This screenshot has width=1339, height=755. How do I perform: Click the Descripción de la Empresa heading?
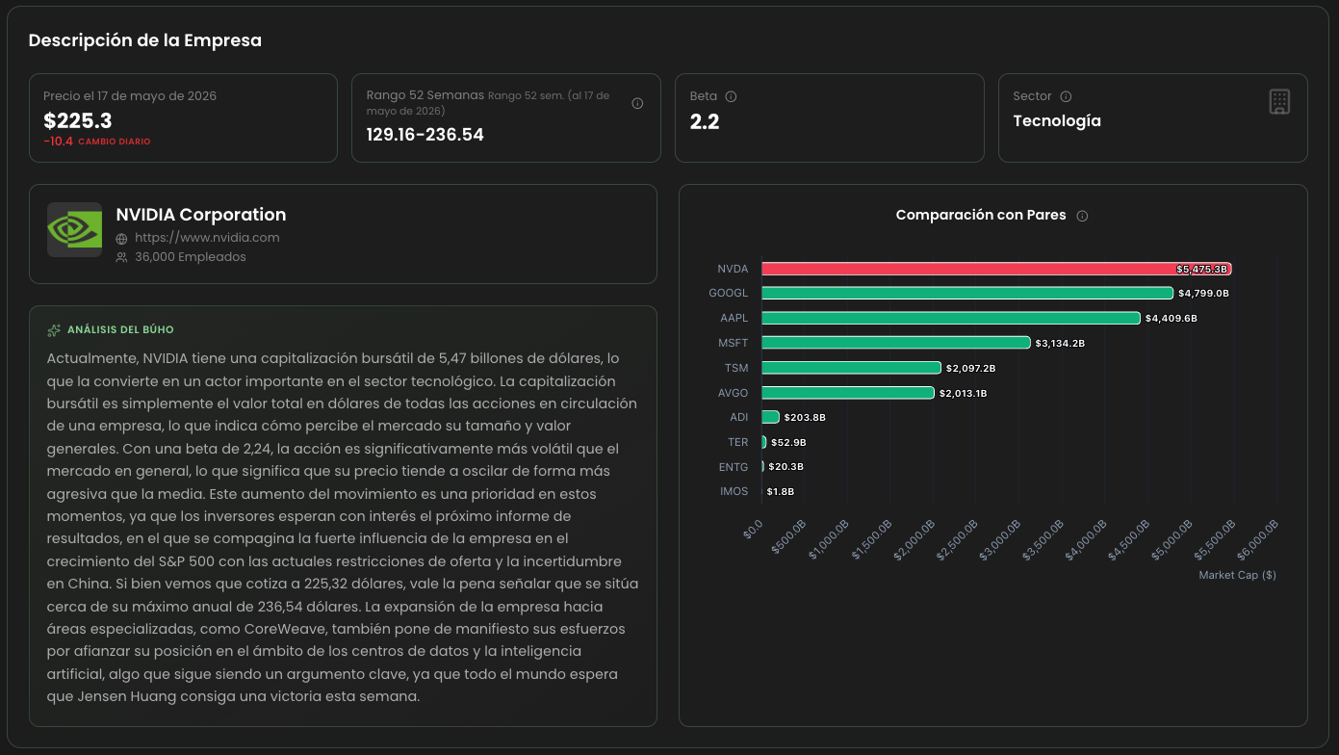(x=145, y=40)
